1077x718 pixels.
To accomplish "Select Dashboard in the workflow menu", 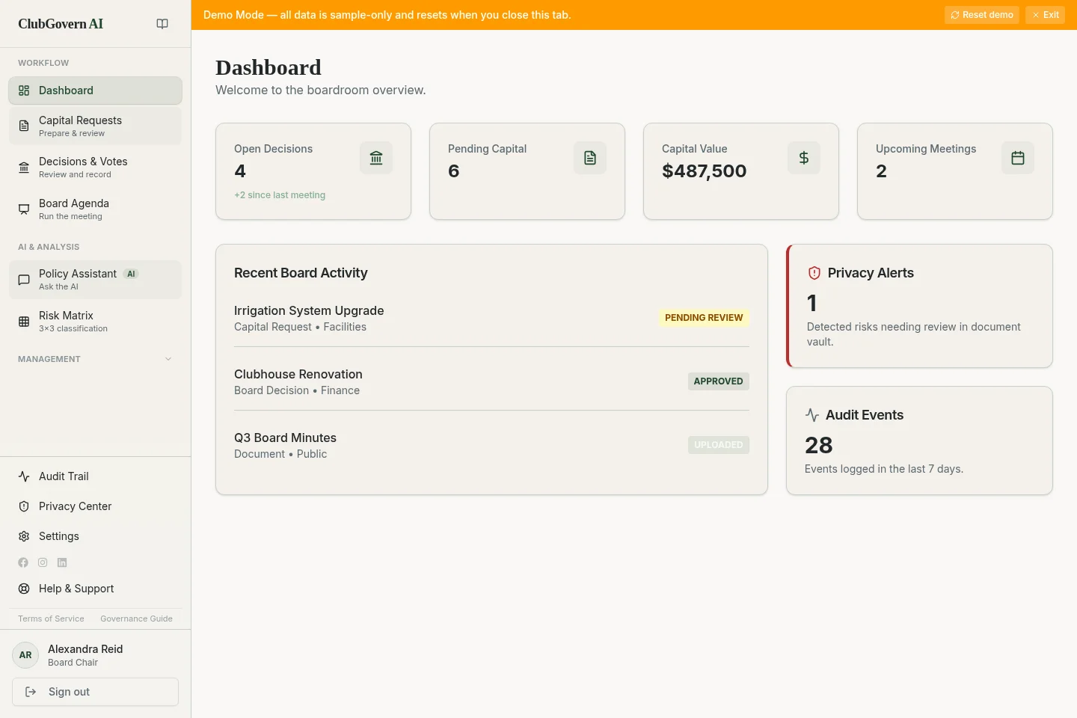I will coord(96,90).
